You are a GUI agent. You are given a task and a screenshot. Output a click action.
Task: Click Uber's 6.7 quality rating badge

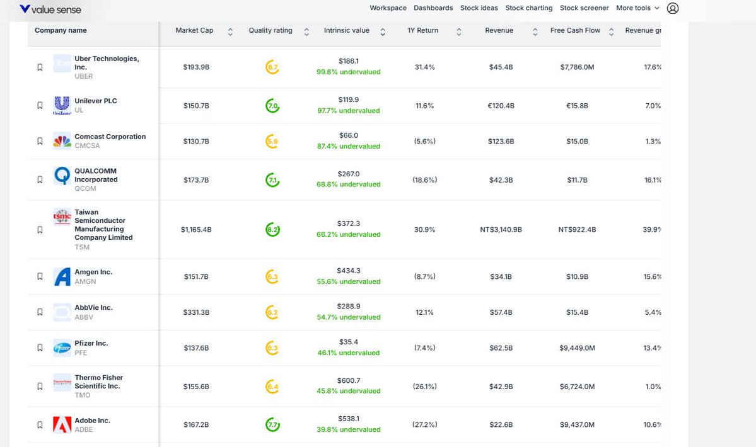[x=272, y=67]
